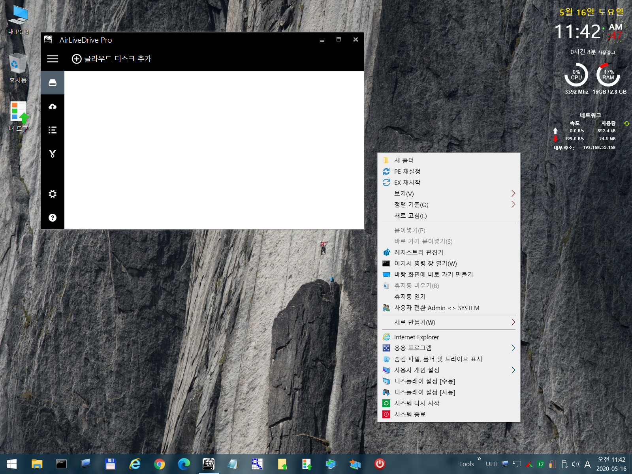Open 디스플레이 설정 [수동]
632x474 pixels.
click(x=449, y=381)
